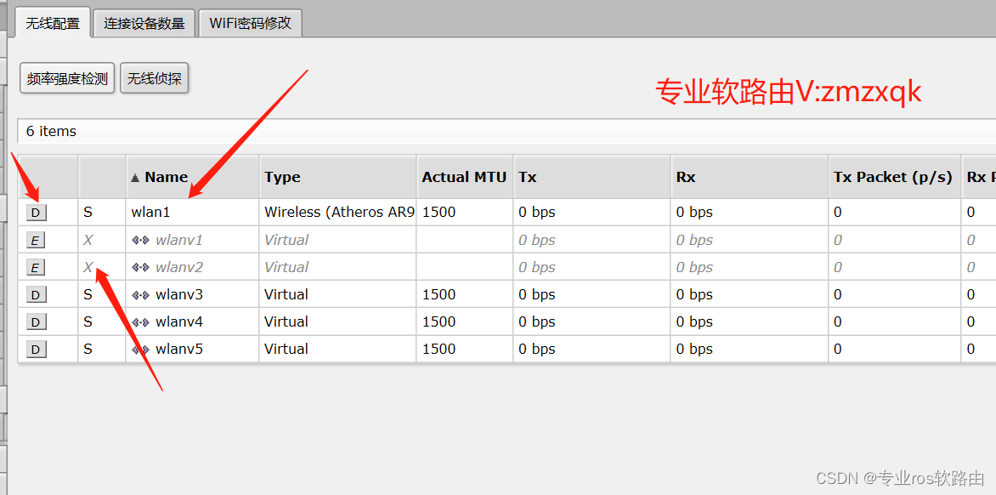Image resolution: width=996 pixels, height=495 pixels.
Task: Click the virtual interface icon beside wlanv3
Action: (140, 295)
